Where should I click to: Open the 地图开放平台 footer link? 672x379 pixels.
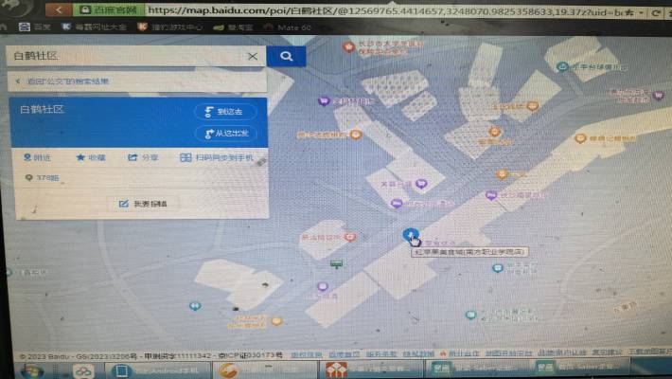[508, 353]
